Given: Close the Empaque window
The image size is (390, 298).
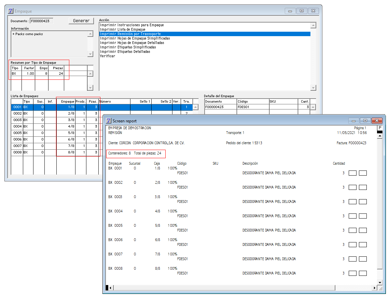Looking at the screenshot, I should coord(314,11).
